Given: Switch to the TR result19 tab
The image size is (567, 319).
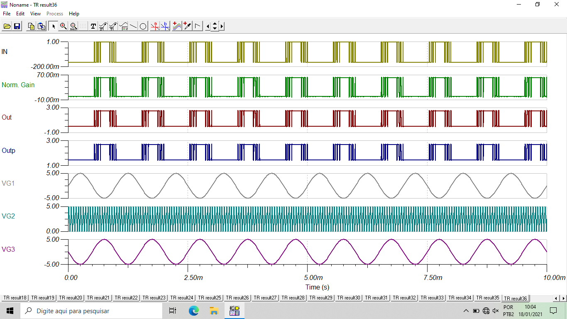Looking at the screenshot, I should [43, 298].
